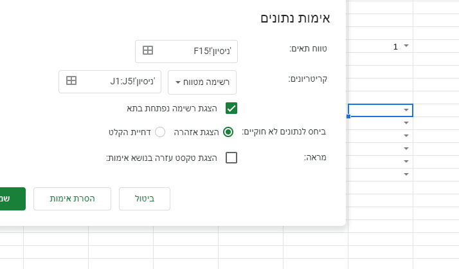Click the blue fill handle of the selected cell
The height and width of the screenshot is (269, 459).
[x=348, y=116]
